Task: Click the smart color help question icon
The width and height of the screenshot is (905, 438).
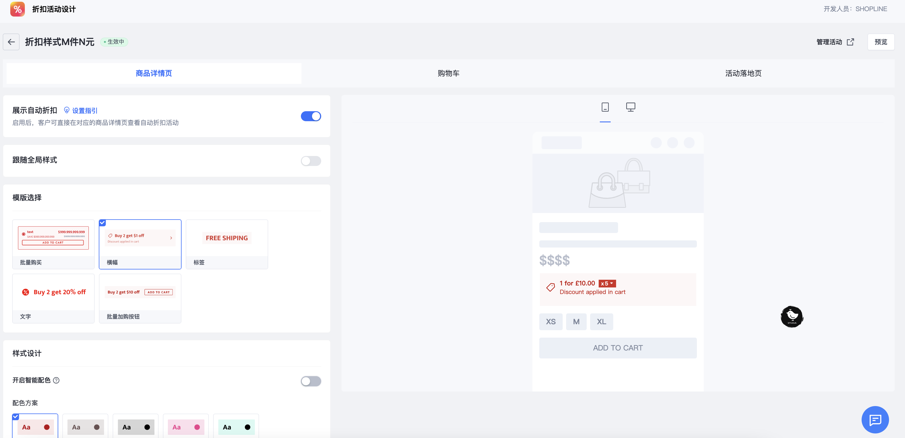Action: pyautogui.click(x=56, y=380)
